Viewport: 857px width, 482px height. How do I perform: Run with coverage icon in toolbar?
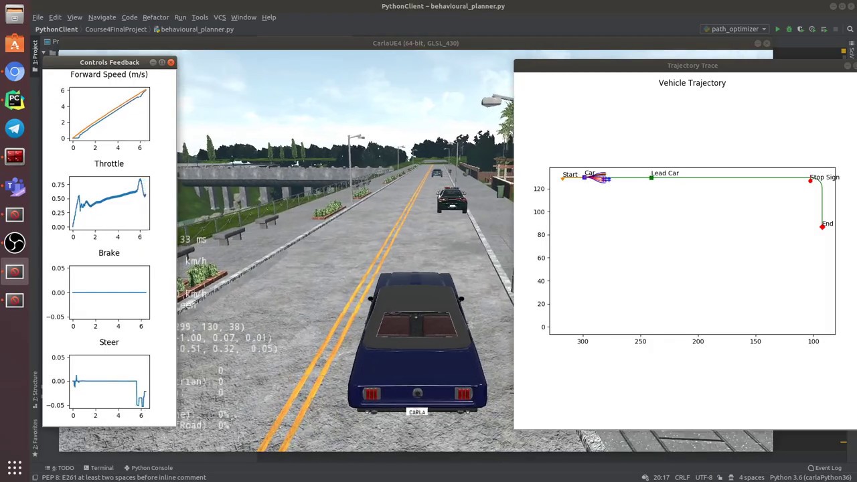(801, 29)
